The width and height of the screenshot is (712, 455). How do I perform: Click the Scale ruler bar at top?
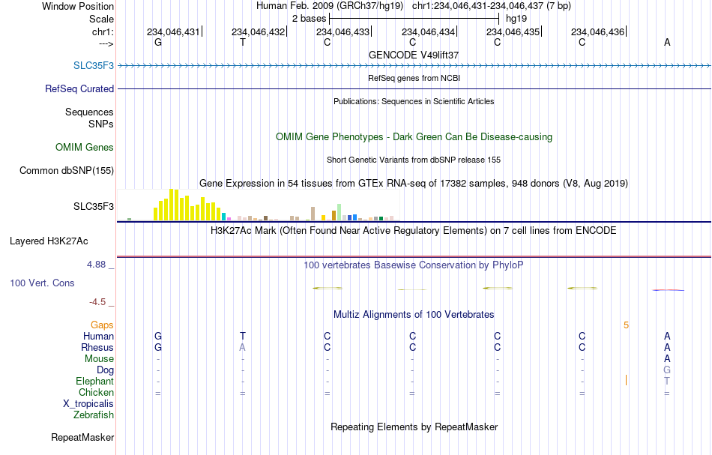pyautogui.click(x=414, y=19)
